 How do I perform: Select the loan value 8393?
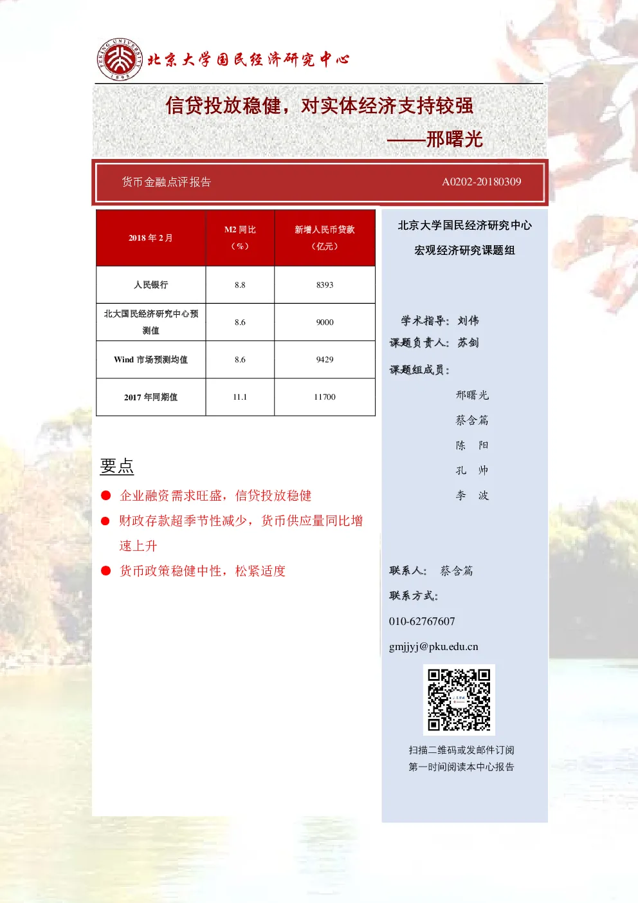coord(325,284)
